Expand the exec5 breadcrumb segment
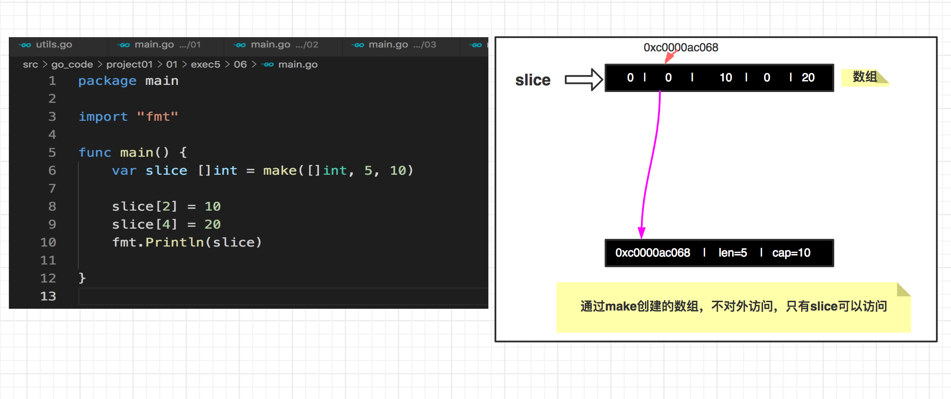This screenshot has height=399, width=951. pos(205,65)
